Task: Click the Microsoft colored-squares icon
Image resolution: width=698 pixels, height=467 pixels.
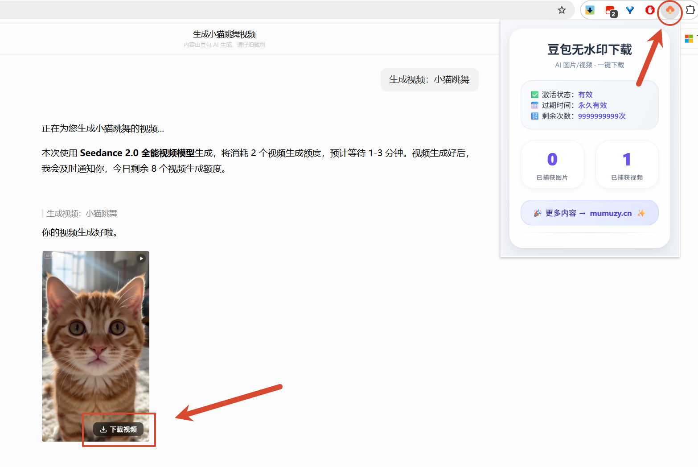Action: point(689,39)
